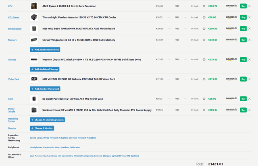Buy the SeaSonic Focus GX power supply

click(x=243, y=110)
